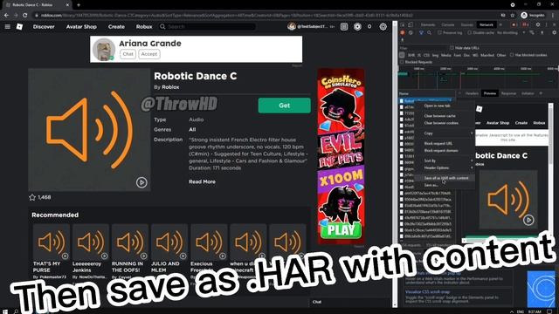559x314 pixels.
Task: Bookmark this page with the star icon
Action: click(513, 16)
